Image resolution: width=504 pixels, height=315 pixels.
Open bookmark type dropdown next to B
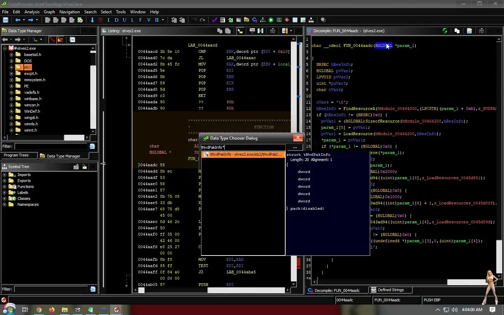pyautogui.click(x=163, y=20)
